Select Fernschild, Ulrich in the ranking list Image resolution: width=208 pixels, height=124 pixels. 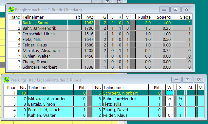(x=39, y=34)
